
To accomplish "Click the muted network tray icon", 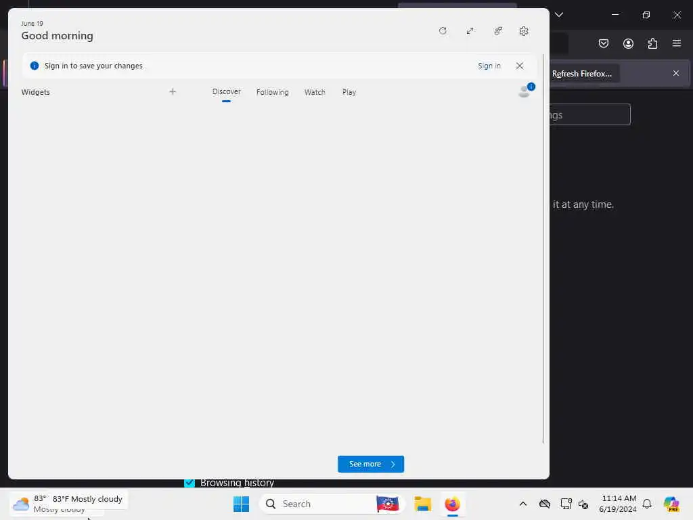I will (x=583, y=504).
